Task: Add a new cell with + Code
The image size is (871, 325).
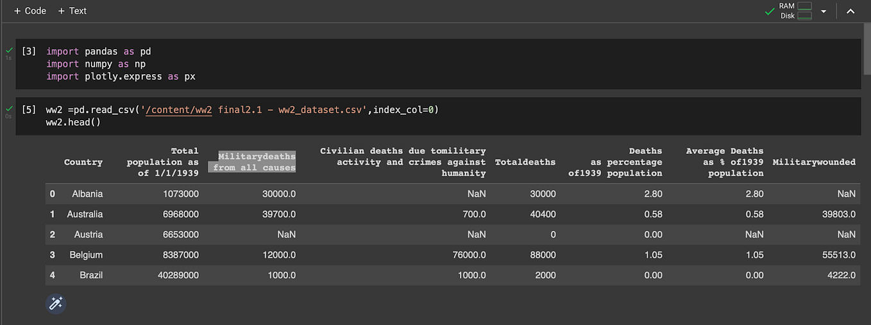Action: click(x=30, y=11)
